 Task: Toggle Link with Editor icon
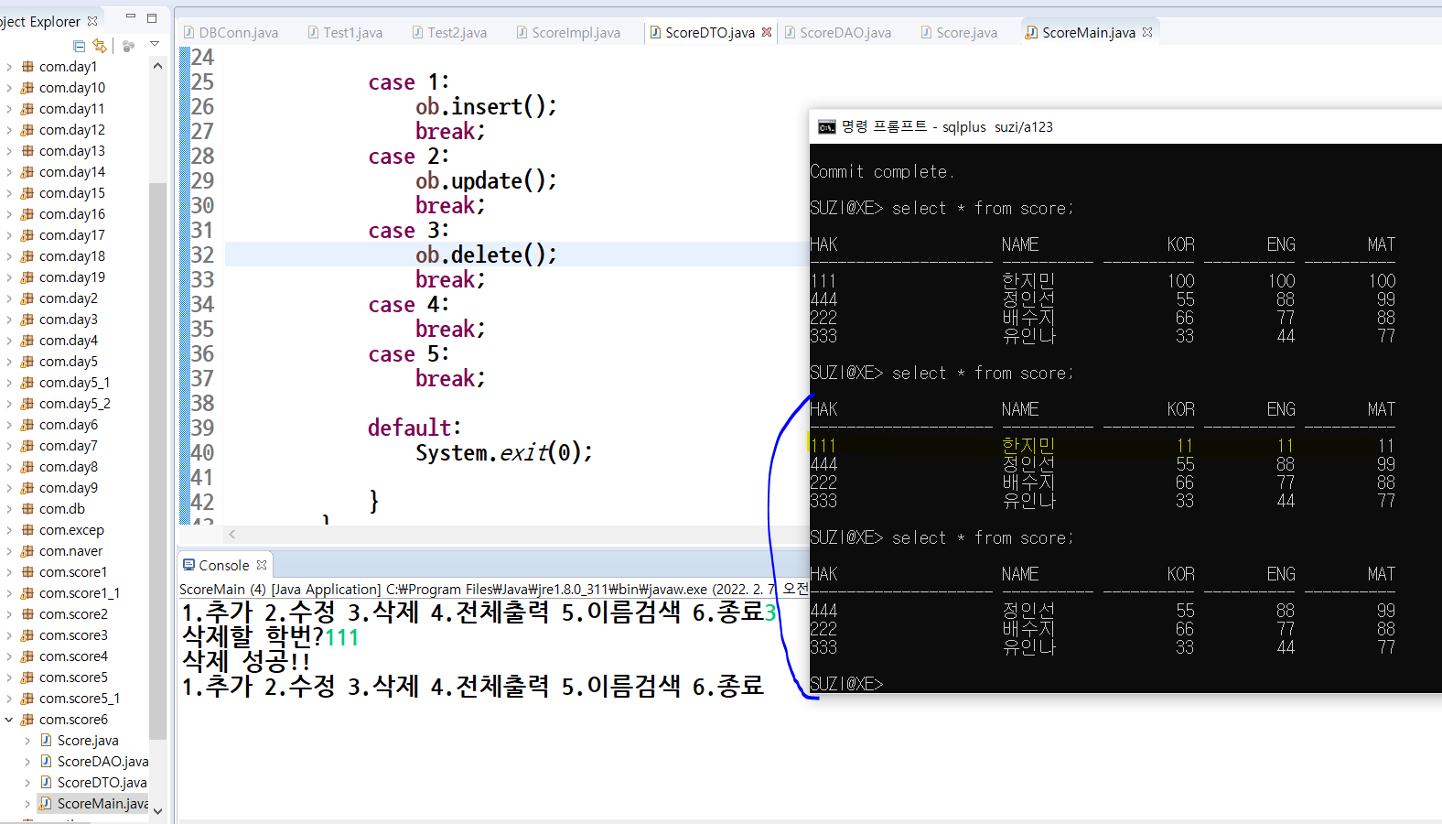(x=100, y=46)
